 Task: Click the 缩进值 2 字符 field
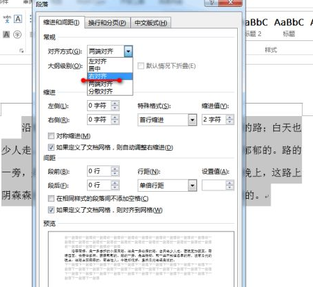pos(214,120)
